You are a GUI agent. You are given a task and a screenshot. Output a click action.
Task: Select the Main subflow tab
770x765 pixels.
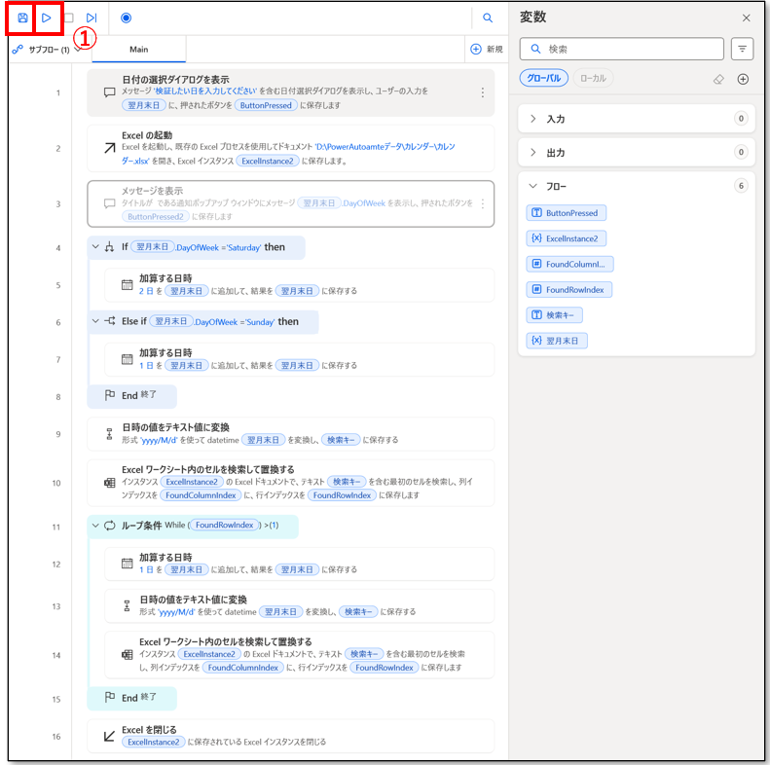coord(138,50)
